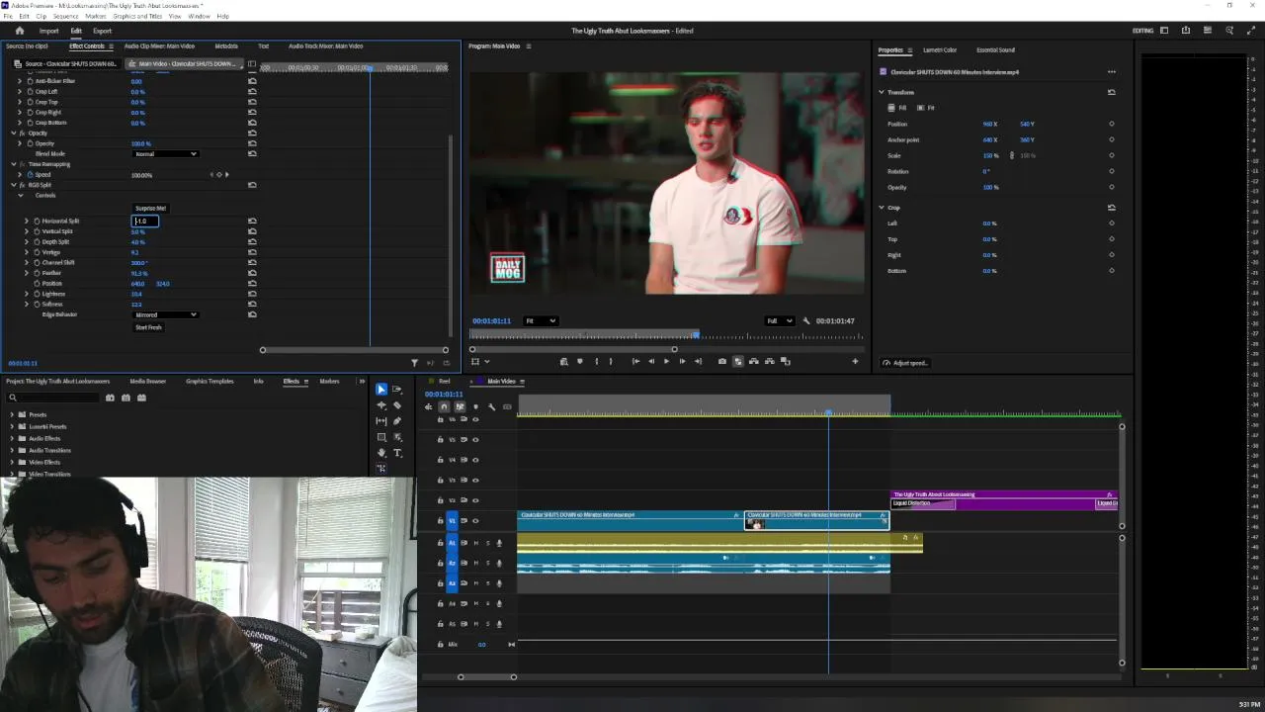Toggle animation stopwatch for Feather
Image resolution: width=1265 pixels, height=712 pixels.
click(38, 273)
